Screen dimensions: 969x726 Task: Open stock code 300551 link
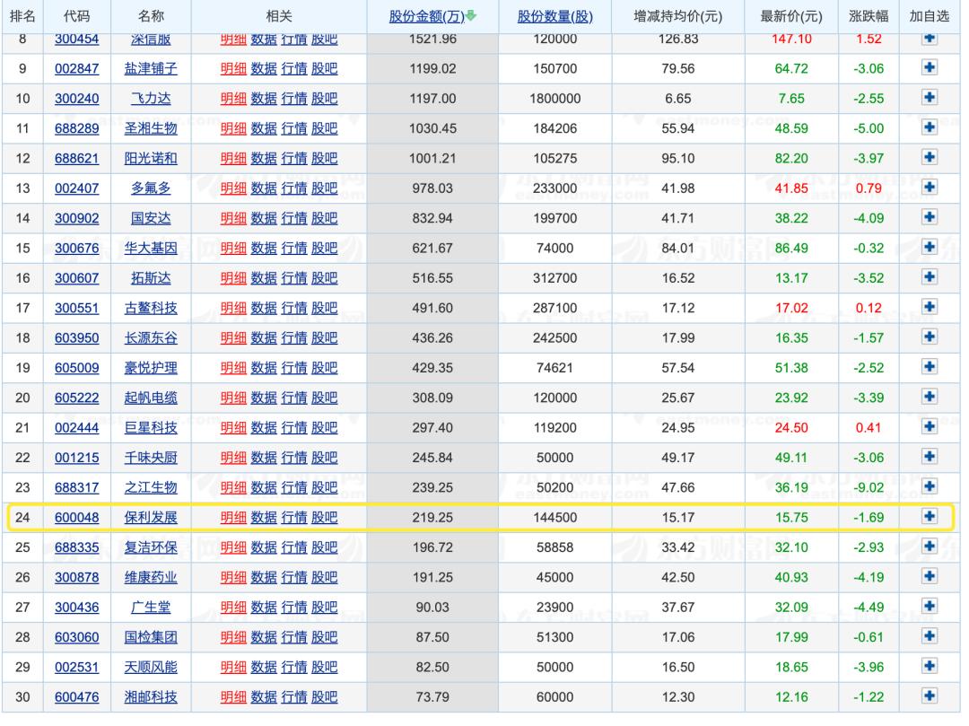click(76, 309)
